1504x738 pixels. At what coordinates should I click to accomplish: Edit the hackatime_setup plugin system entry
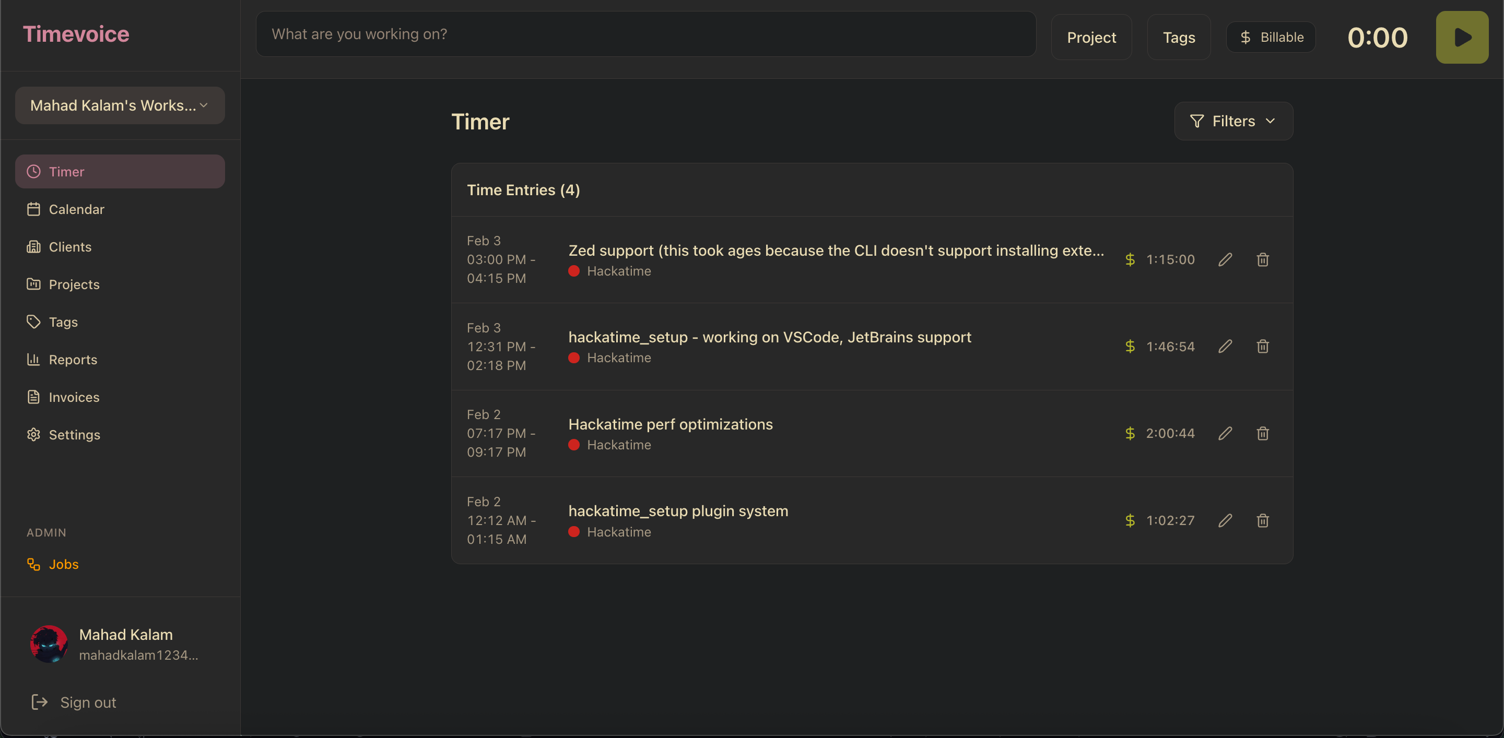pos(1225,520)
